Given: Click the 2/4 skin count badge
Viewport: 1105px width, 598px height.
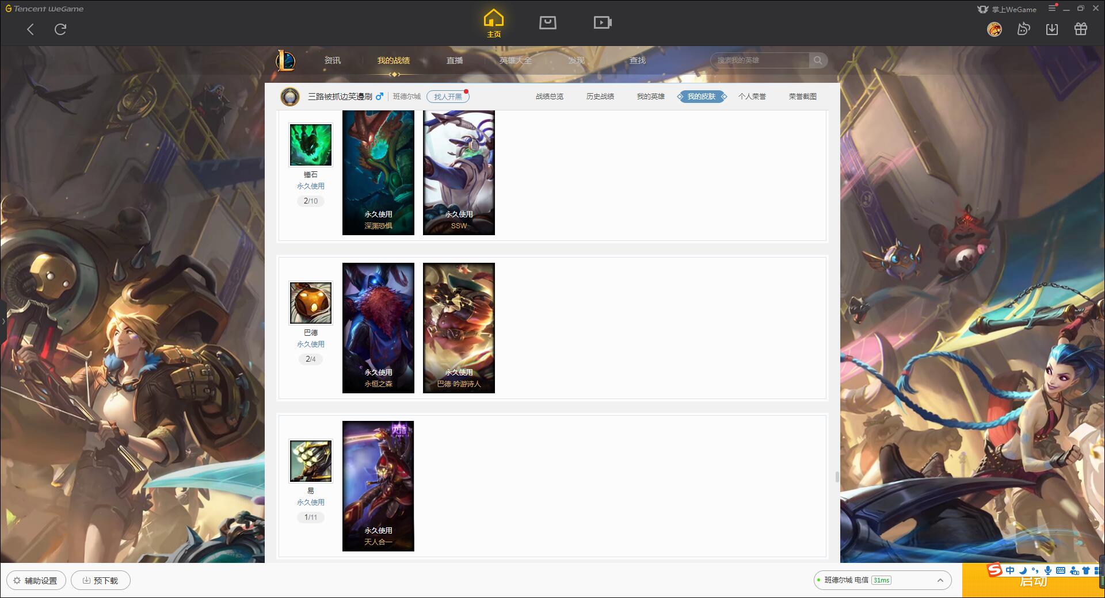Looking at the screenshot, I should pyautogui.click(x=311, y=359).
